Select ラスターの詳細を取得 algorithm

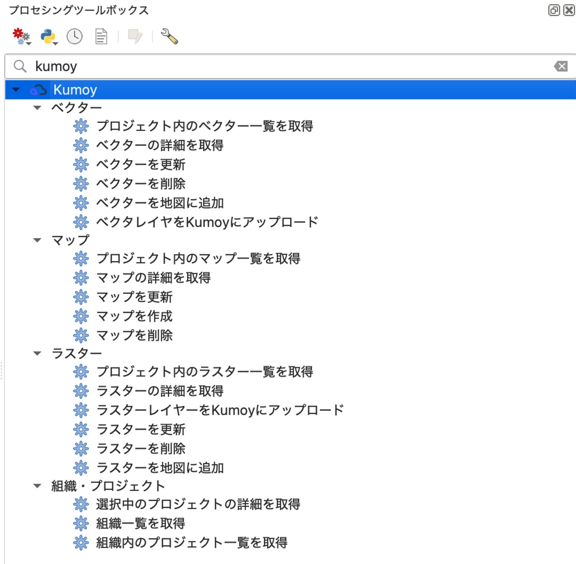(160, 391)
